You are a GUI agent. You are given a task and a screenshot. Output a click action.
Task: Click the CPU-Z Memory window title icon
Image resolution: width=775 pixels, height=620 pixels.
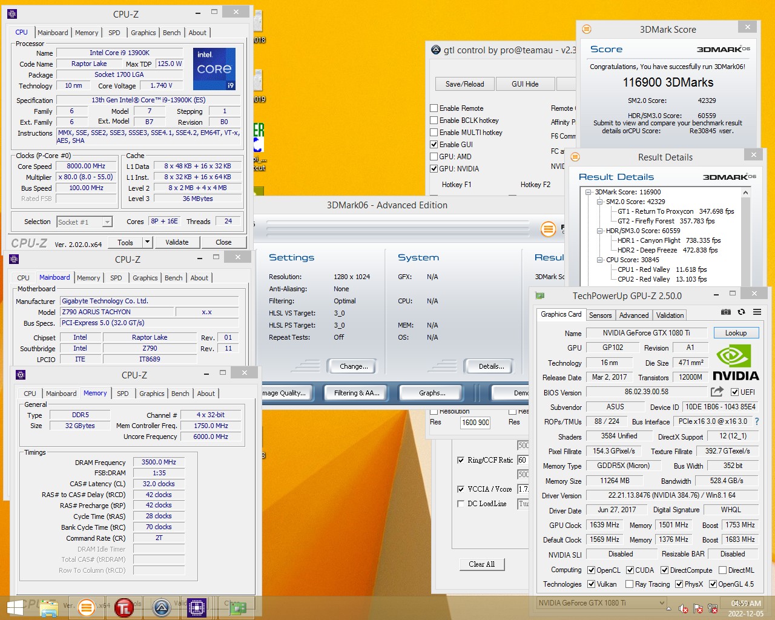[20, 375]
